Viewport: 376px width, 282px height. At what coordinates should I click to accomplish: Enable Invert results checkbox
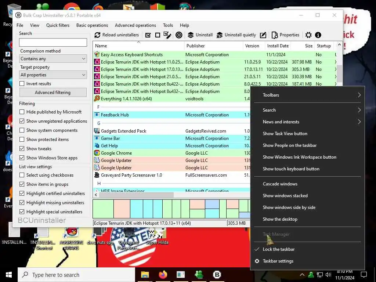[x=22, y=83]
